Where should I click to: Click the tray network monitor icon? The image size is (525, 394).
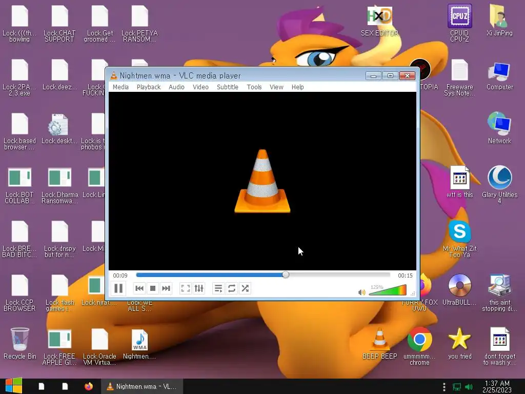point(457,387)
